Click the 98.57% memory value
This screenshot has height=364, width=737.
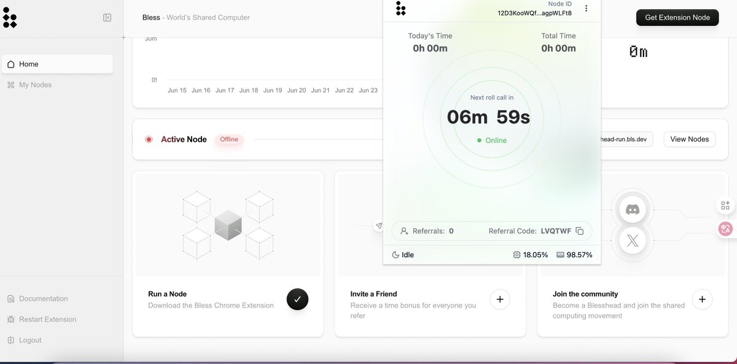point(580,255)
